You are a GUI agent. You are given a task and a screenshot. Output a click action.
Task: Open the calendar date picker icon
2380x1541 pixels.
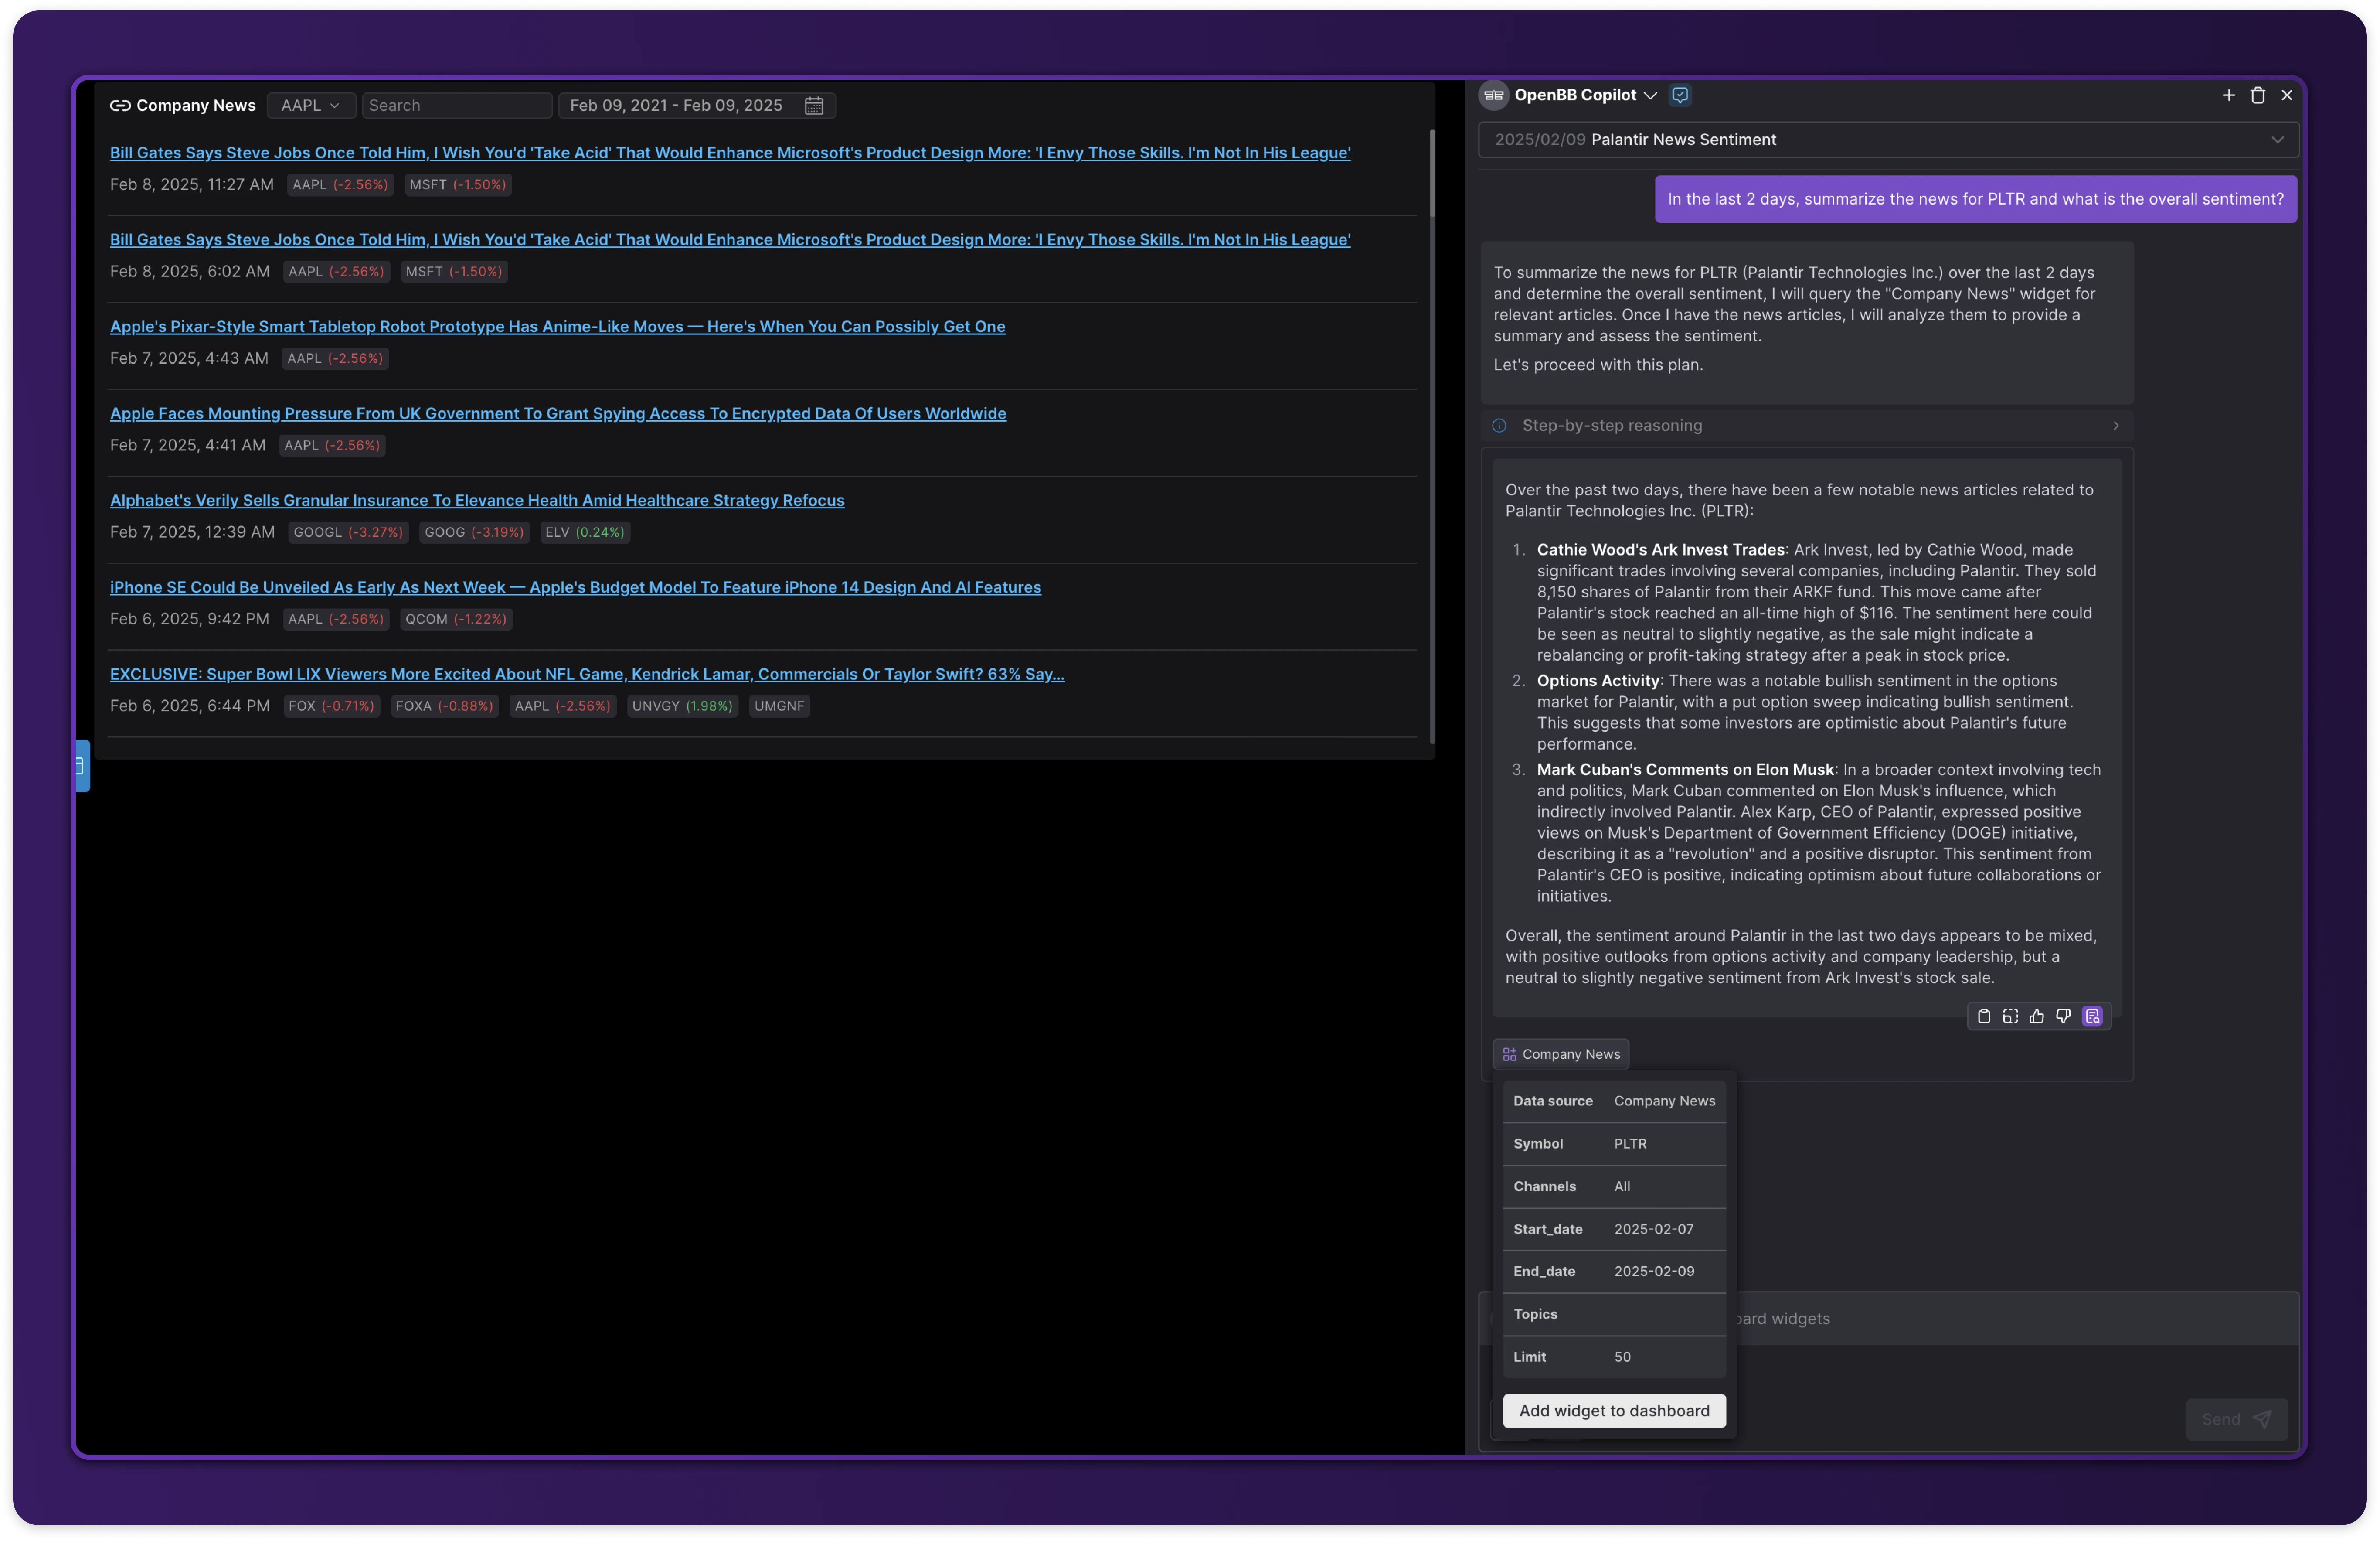coord(814,106)
